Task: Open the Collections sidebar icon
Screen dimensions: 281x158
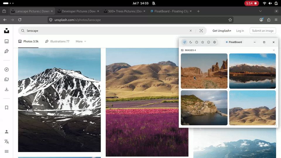Action: [7, 79]
